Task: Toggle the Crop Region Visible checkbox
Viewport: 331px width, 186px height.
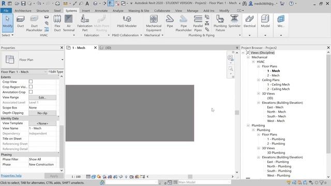Action: pyautogui.click(x=31, y=87)
